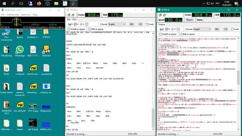
Task: Open the Spectrum menu in Sorcerer
Action: coord(26,15)
